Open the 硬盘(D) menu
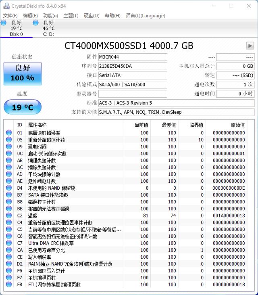The width and height of the screenshot is (258, 295). [92, 16]
